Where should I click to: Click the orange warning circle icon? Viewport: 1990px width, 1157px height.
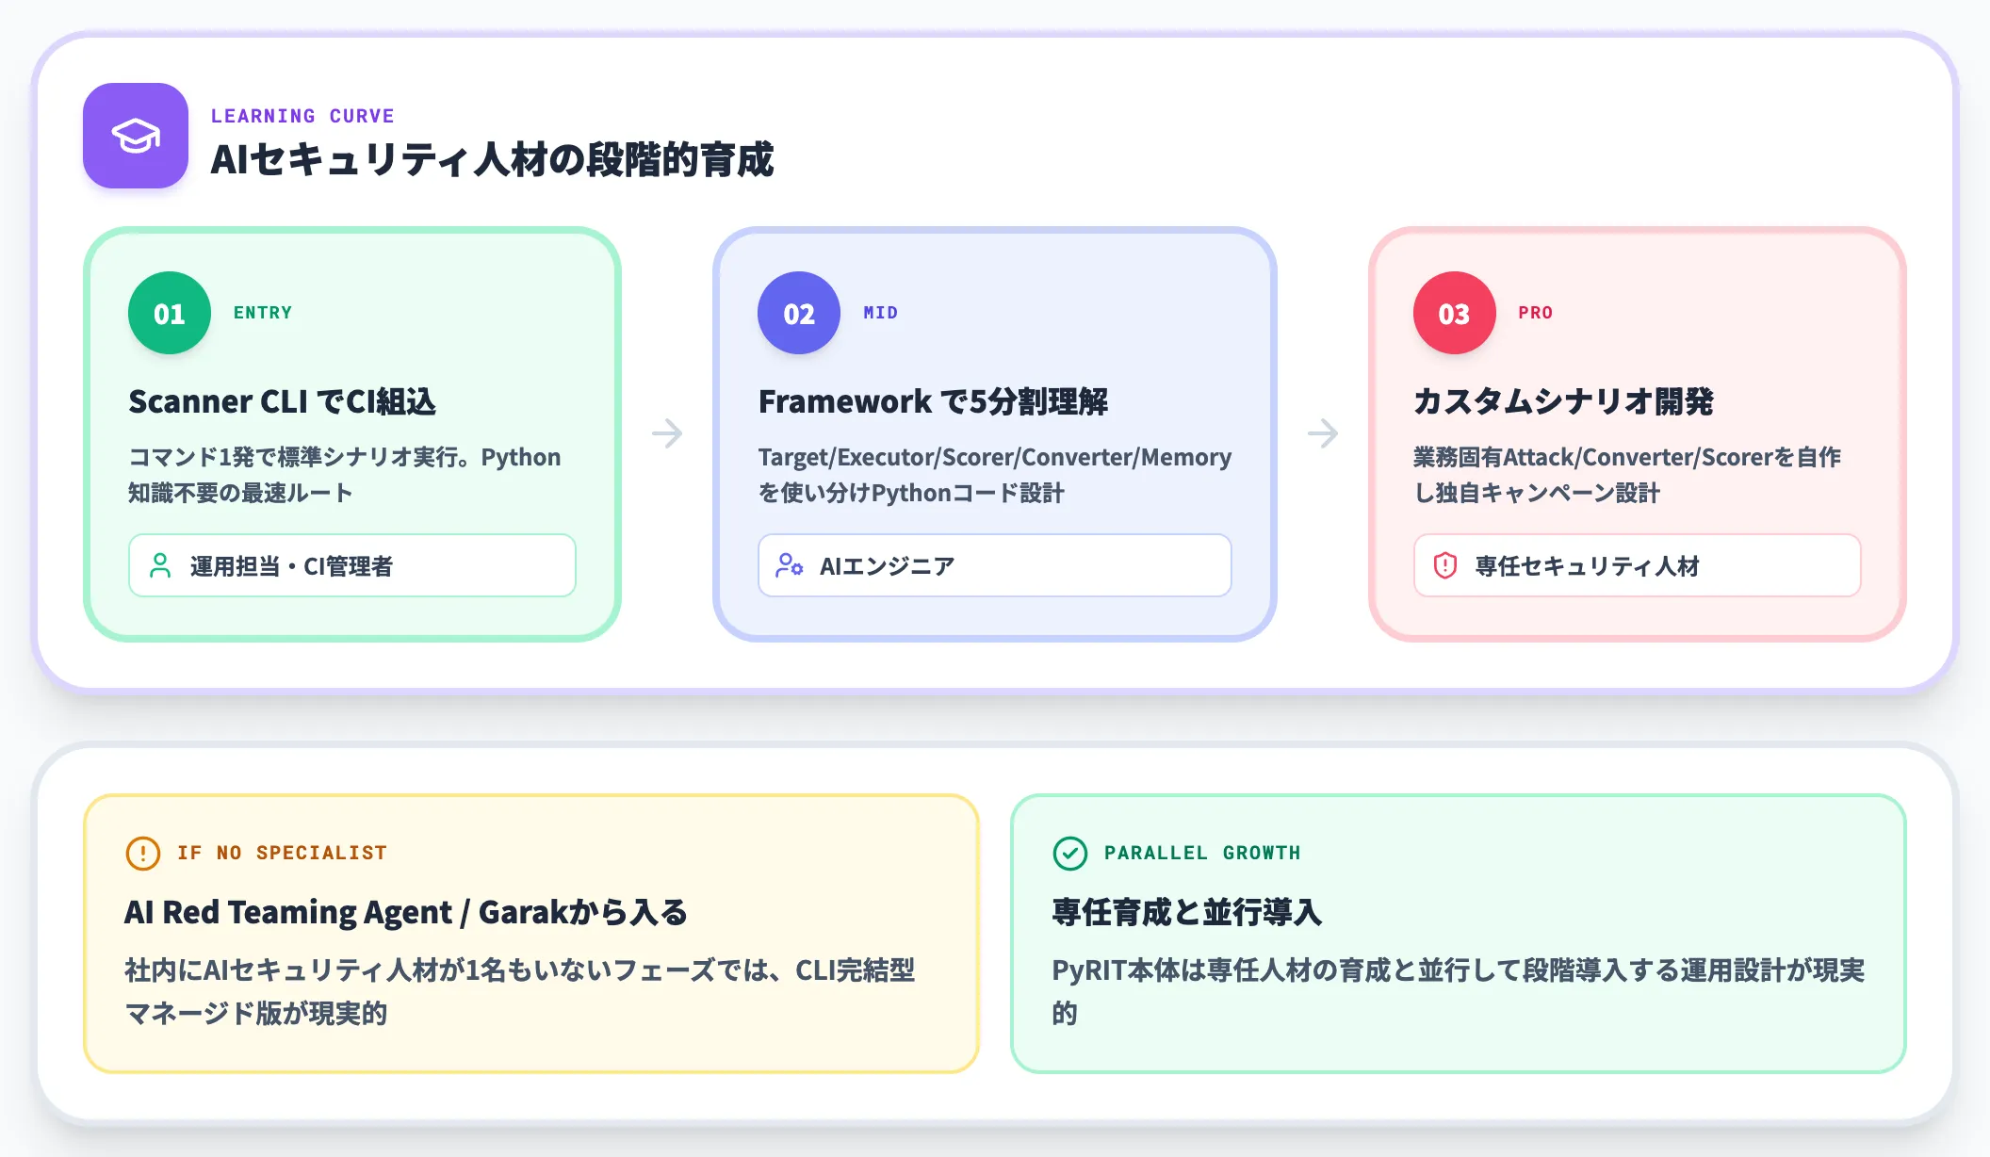143,853
